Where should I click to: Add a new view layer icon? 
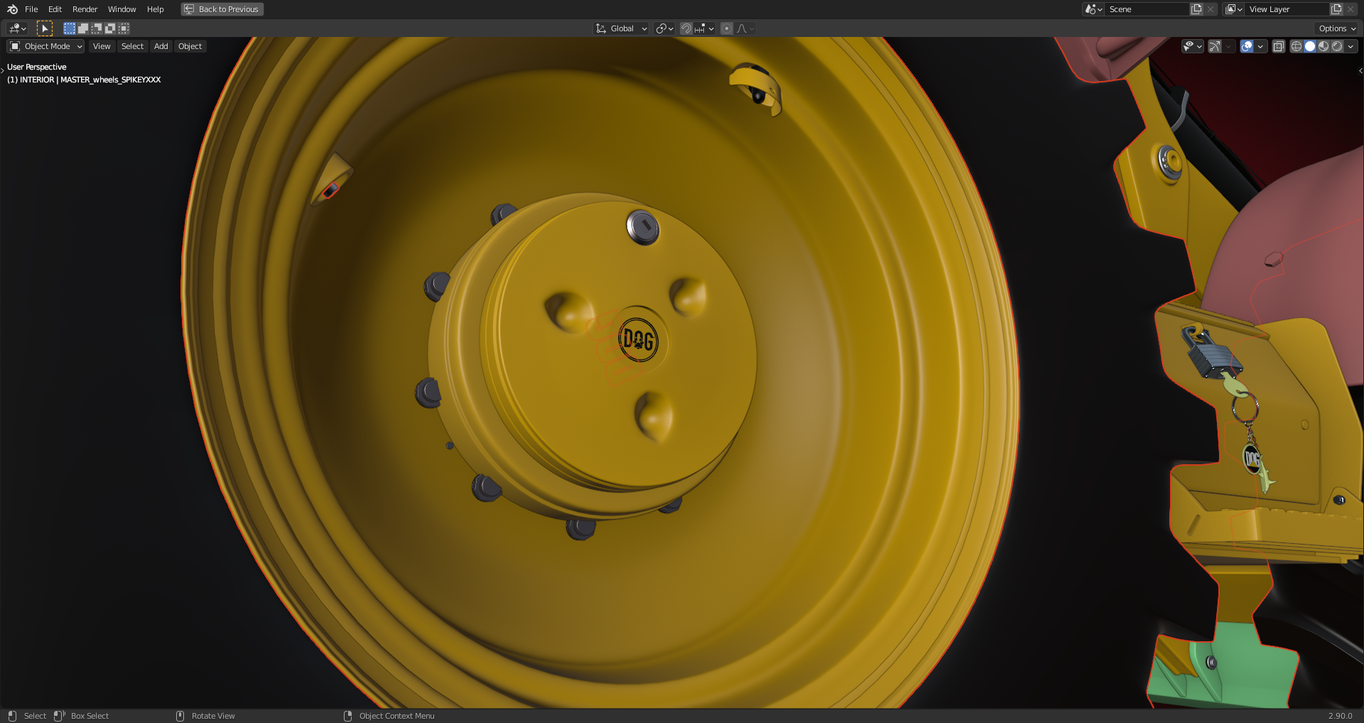(x=1336, y=9)
